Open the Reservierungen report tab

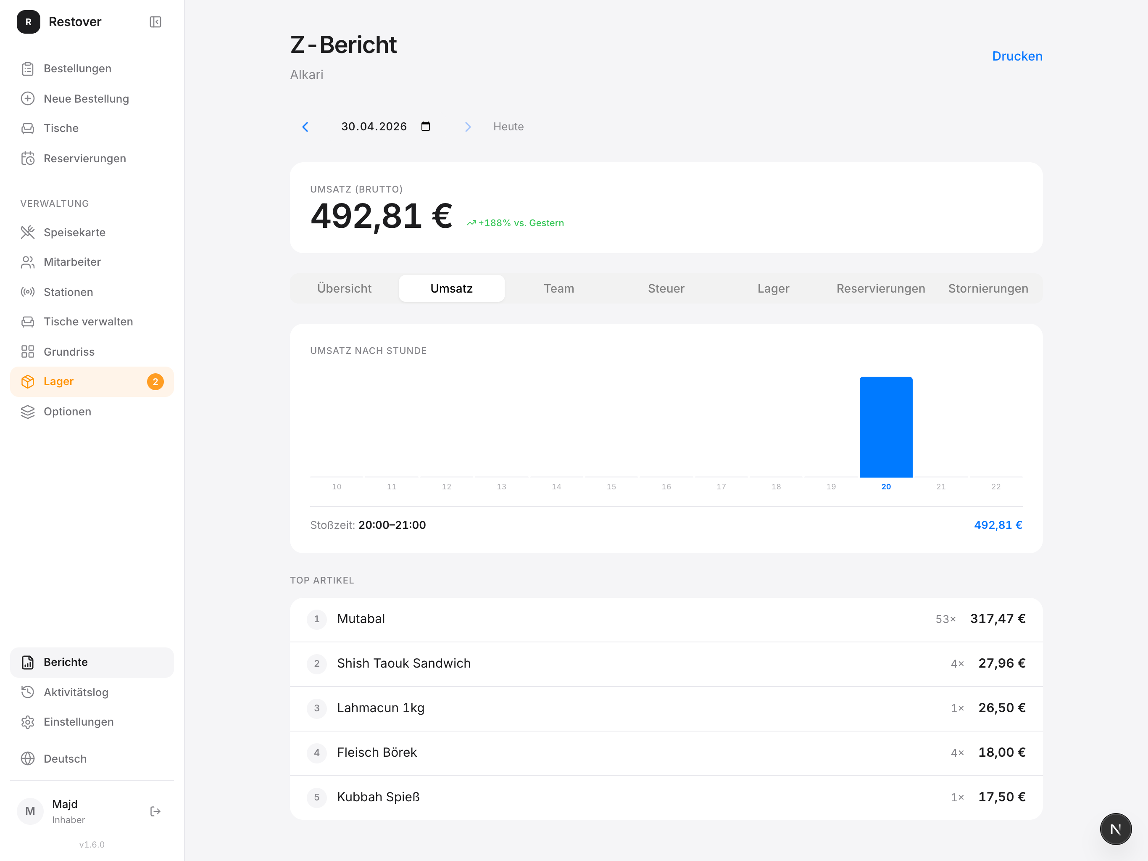(881, 288)
